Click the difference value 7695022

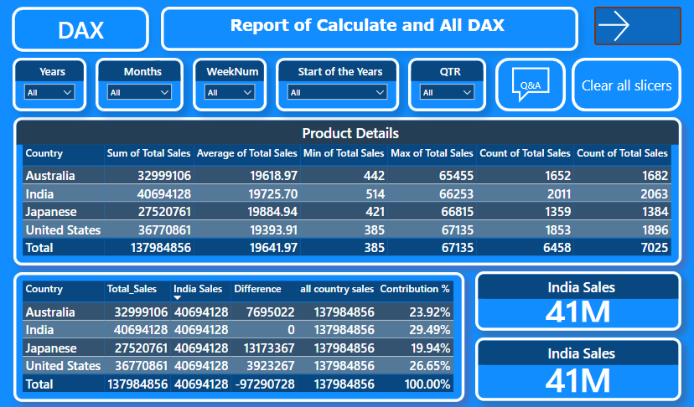tap(270, 312)
